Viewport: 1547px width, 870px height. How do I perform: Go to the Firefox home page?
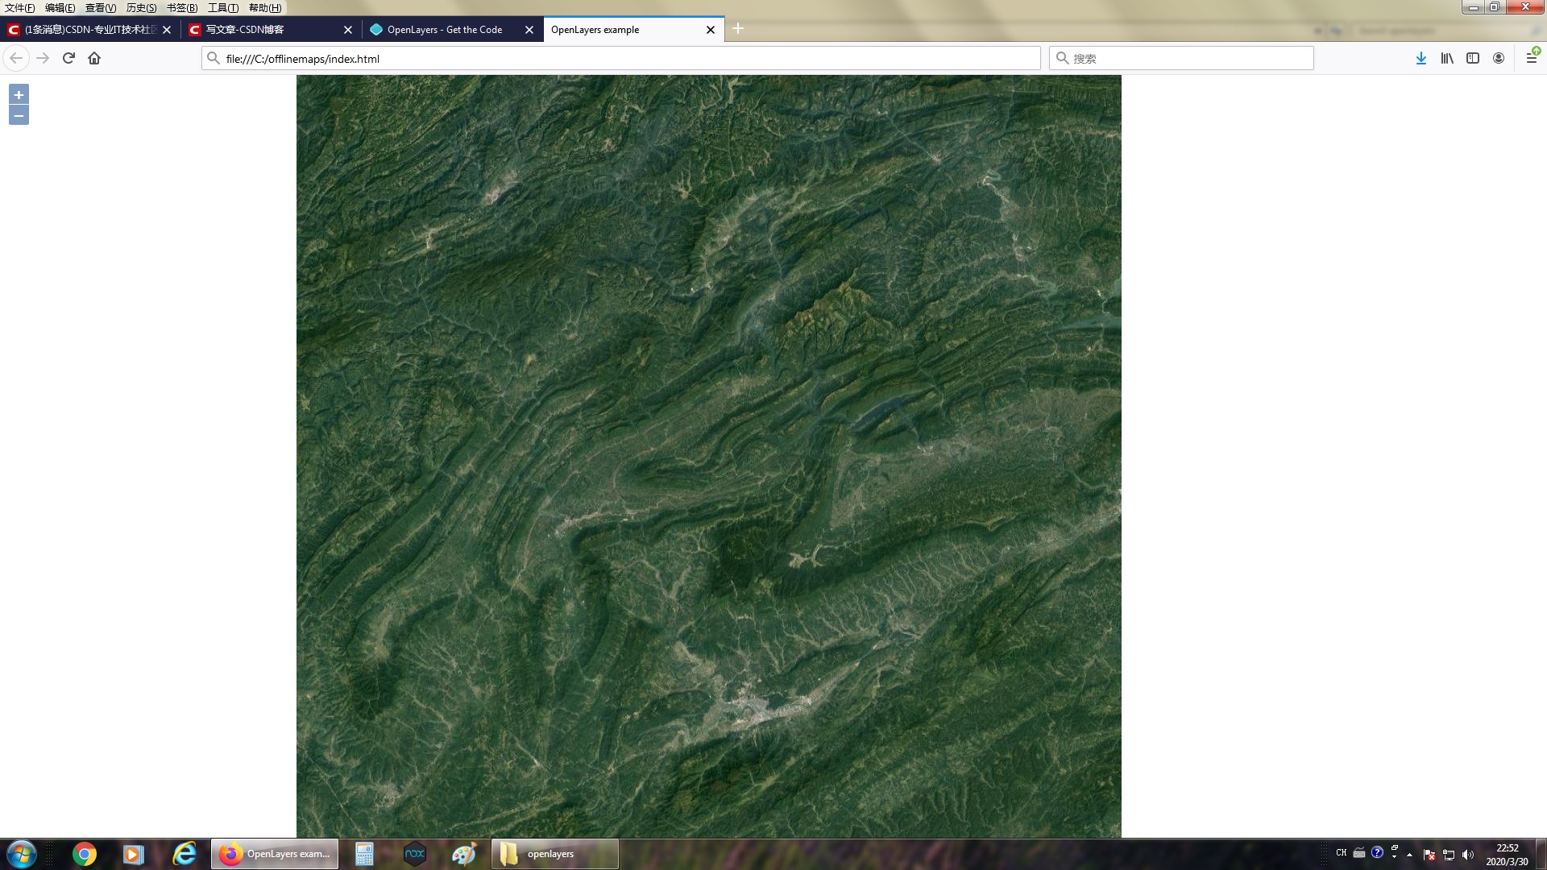pos(94,58)
